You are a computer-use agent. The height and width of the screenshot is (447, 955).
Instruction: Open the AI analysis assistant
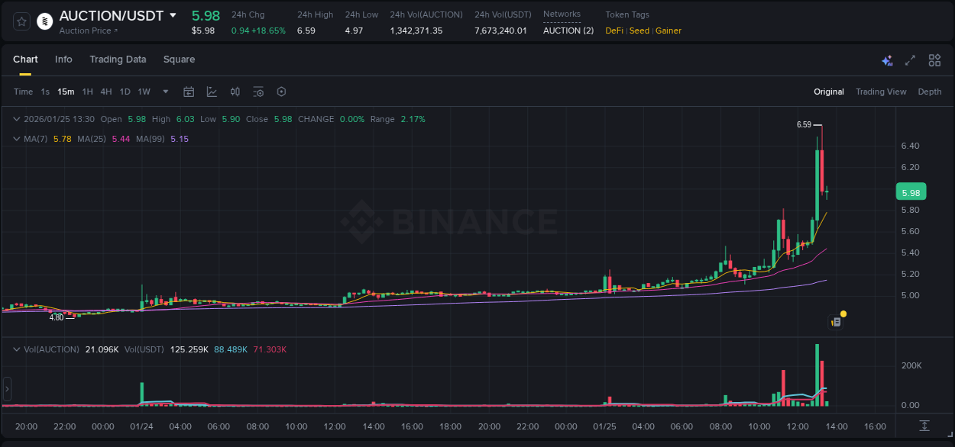[887, 59]
